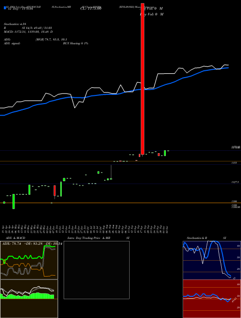241x318 pixels.
Task: Click the green MACD histogram panel
Action: click(x=29, y=299)
